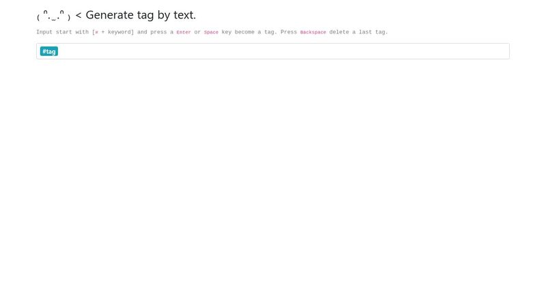Click the pink Space key label

click(211, 32)
